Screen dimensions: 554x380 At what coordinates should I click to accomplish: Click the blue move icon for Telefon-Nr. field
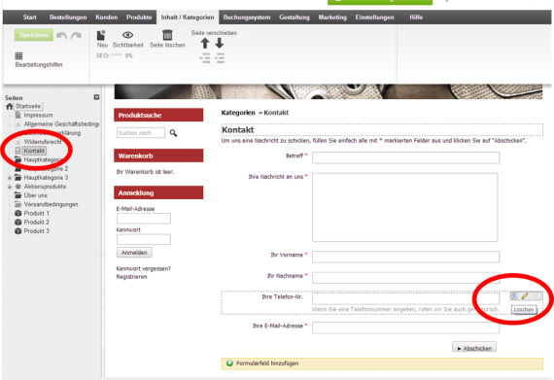click(514, 296)
